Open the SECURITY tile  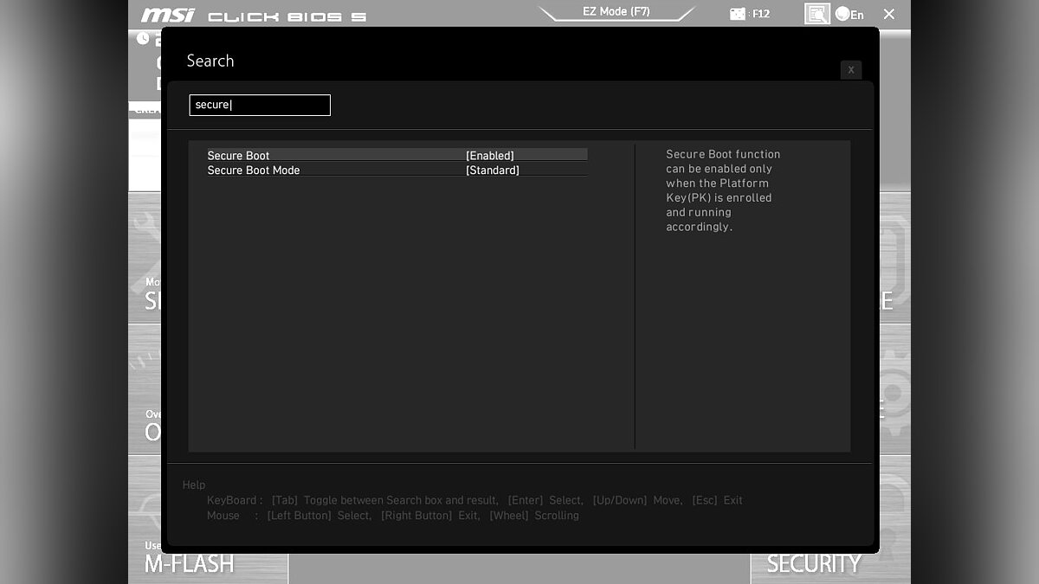813,564
